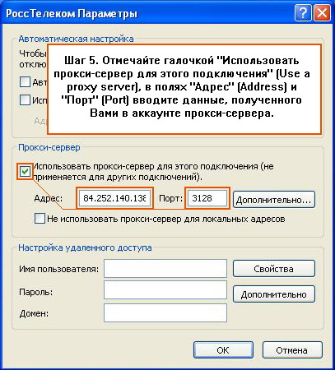Enable "Не использовать прокси-сервер для локальных адресов"
Viewport: 335px width, 370px height.
coord(40,219)
